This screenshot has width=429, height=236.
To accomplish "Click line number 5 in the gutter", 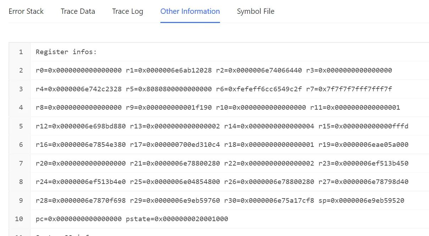I will click(21, 126).
